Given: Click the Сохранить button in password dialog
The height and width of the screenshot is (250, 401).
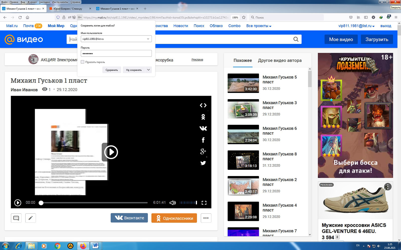Looking at the screenshot, I should coord(112,70).
